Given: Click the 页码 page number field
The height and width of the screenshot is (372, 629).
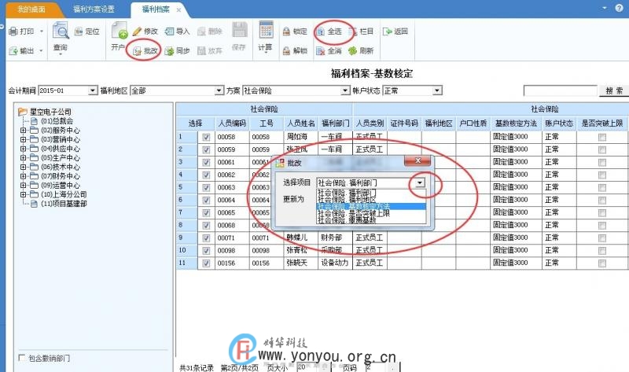Looking at the screenshot, I should [x=375, y=366].
